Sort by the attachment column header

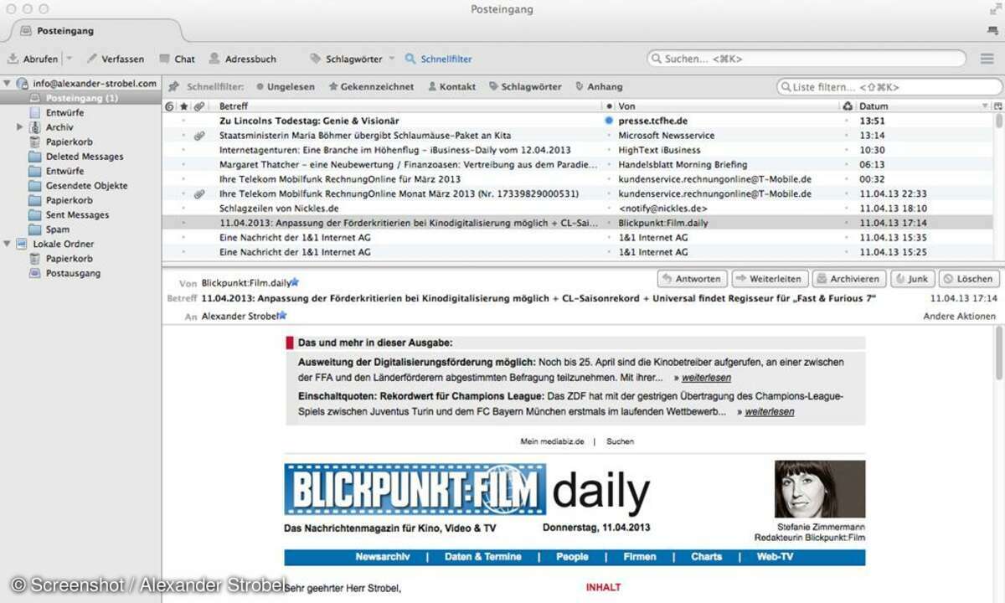[198, 106]
